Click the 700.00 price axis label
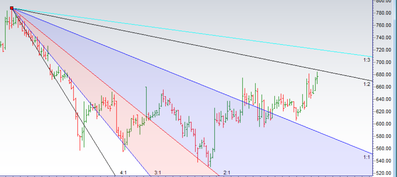 click(384, 62)
